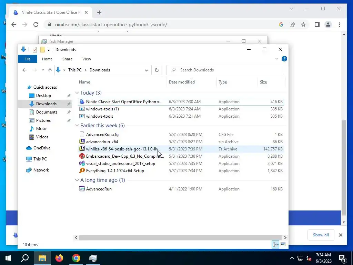The image size is (353, 265).
Task: Select visual_studio_professional_2017_setup icon
Action: pos(82,163)
